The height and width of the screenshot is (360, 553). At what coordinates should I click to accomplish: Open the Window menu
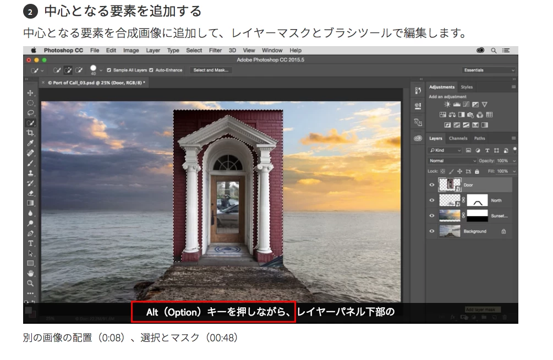coord(272,50)
